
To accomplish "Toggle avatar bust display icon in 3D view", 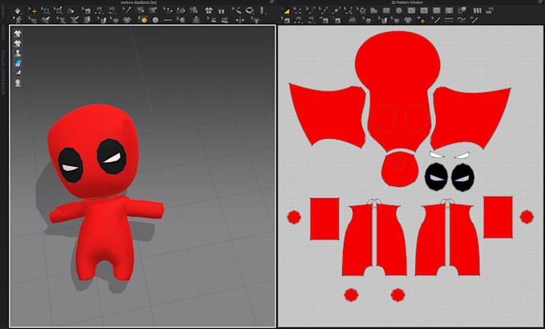I will click(18, 53).
